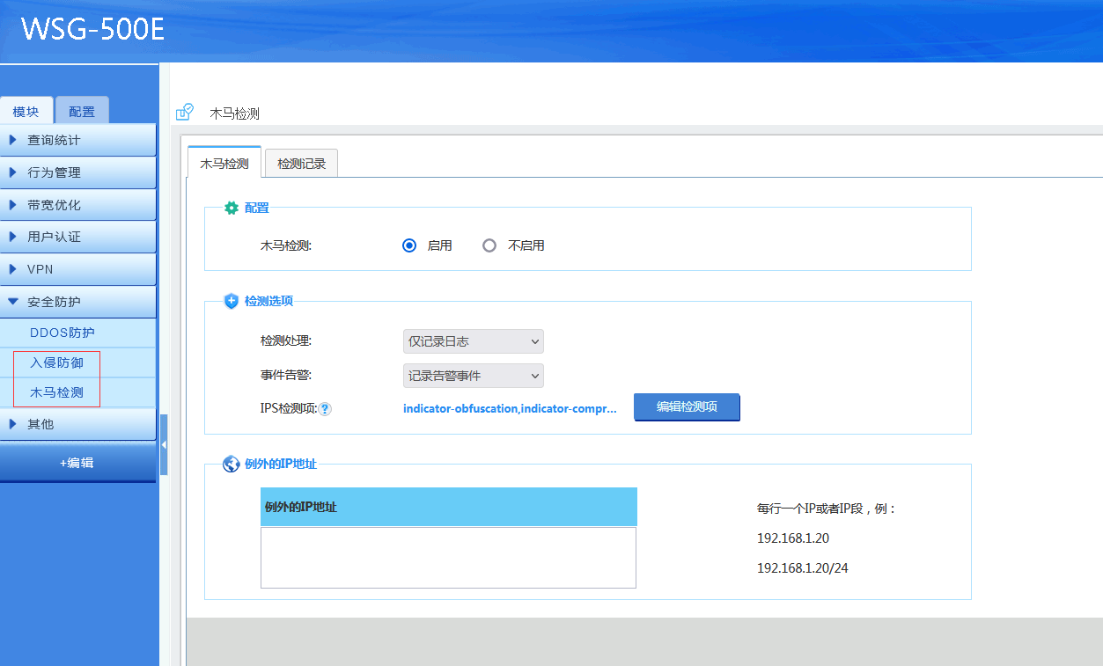Click the help icon beside IPS检测项

(x=325, y=409)
